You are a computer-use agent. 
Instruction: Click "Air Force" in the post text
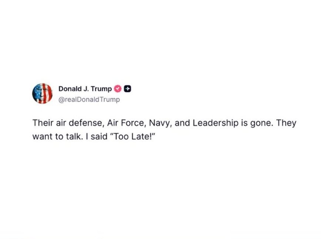click(x=125, y=123)
